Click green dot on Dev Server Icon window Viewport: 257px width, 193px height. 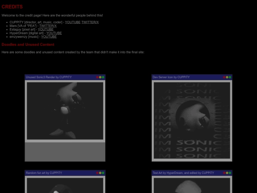(x=230, y=77)
